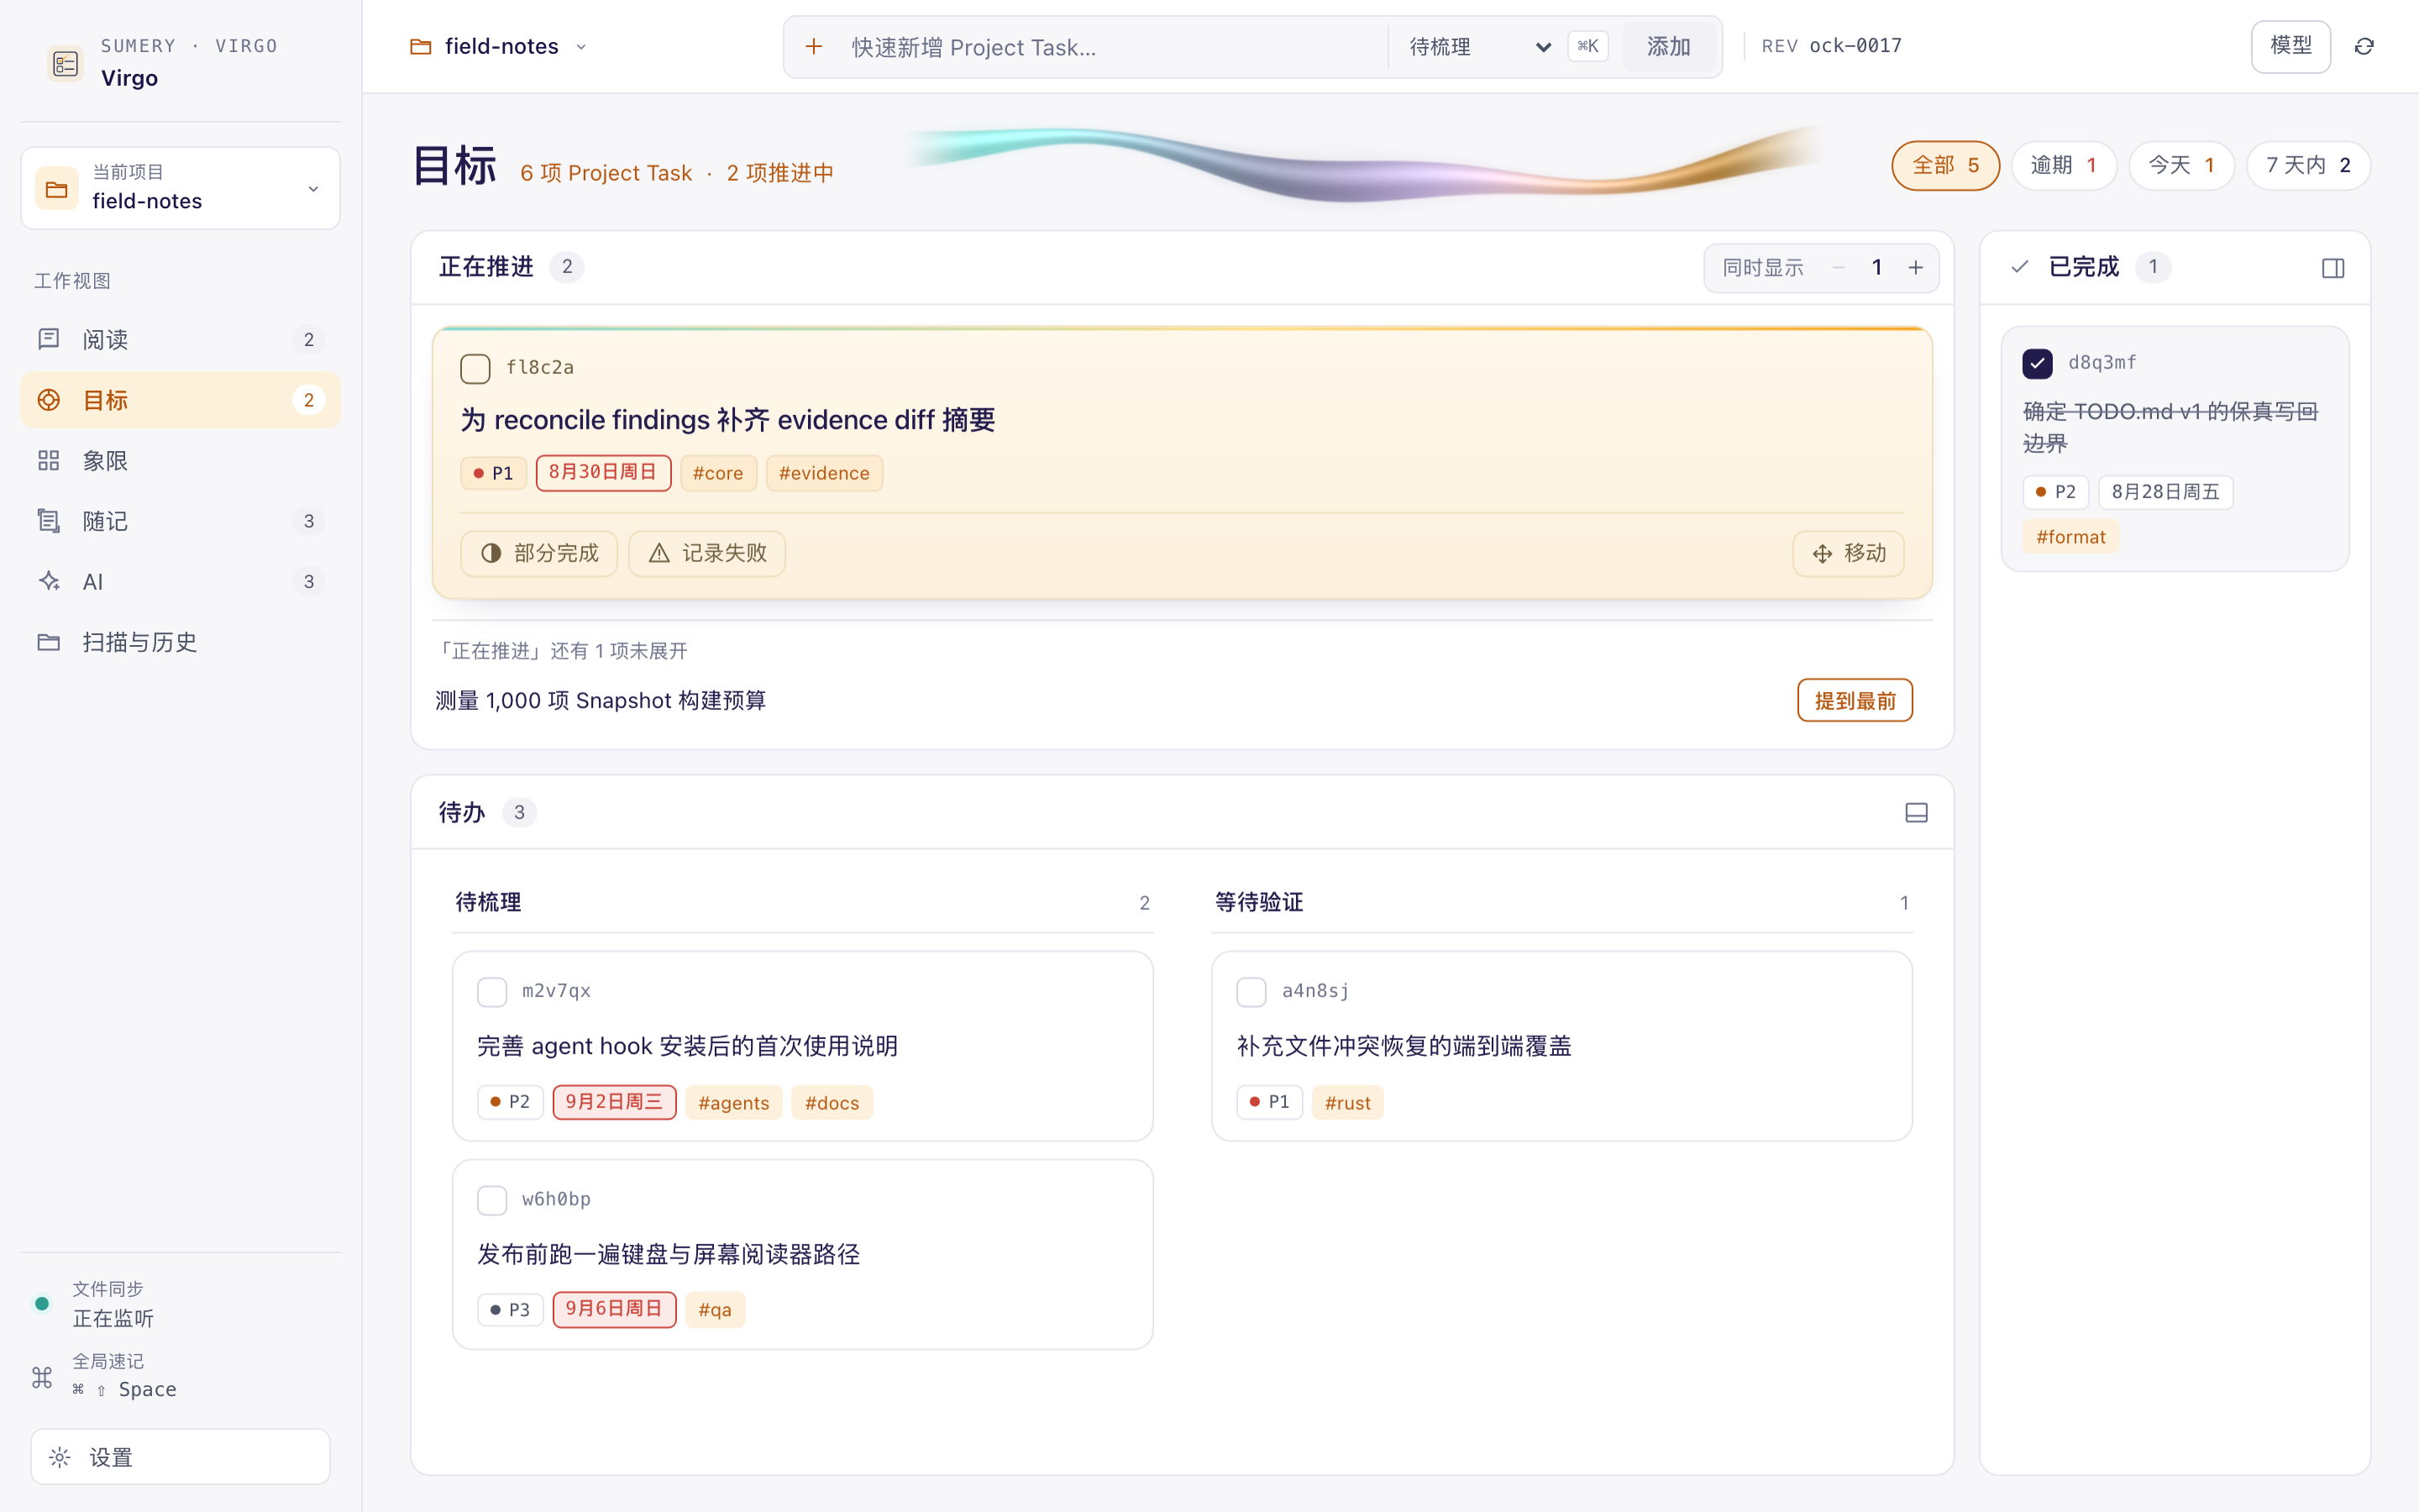Click the Virgo app logo icon

coord(65,64)
